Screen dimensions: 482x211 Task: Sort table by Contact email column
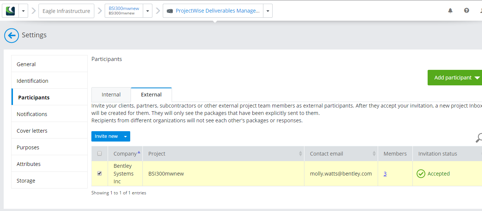[x=341, y=154]
